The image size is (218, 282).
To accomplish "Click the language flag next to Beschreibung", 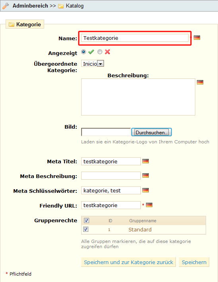I will 200,82.
